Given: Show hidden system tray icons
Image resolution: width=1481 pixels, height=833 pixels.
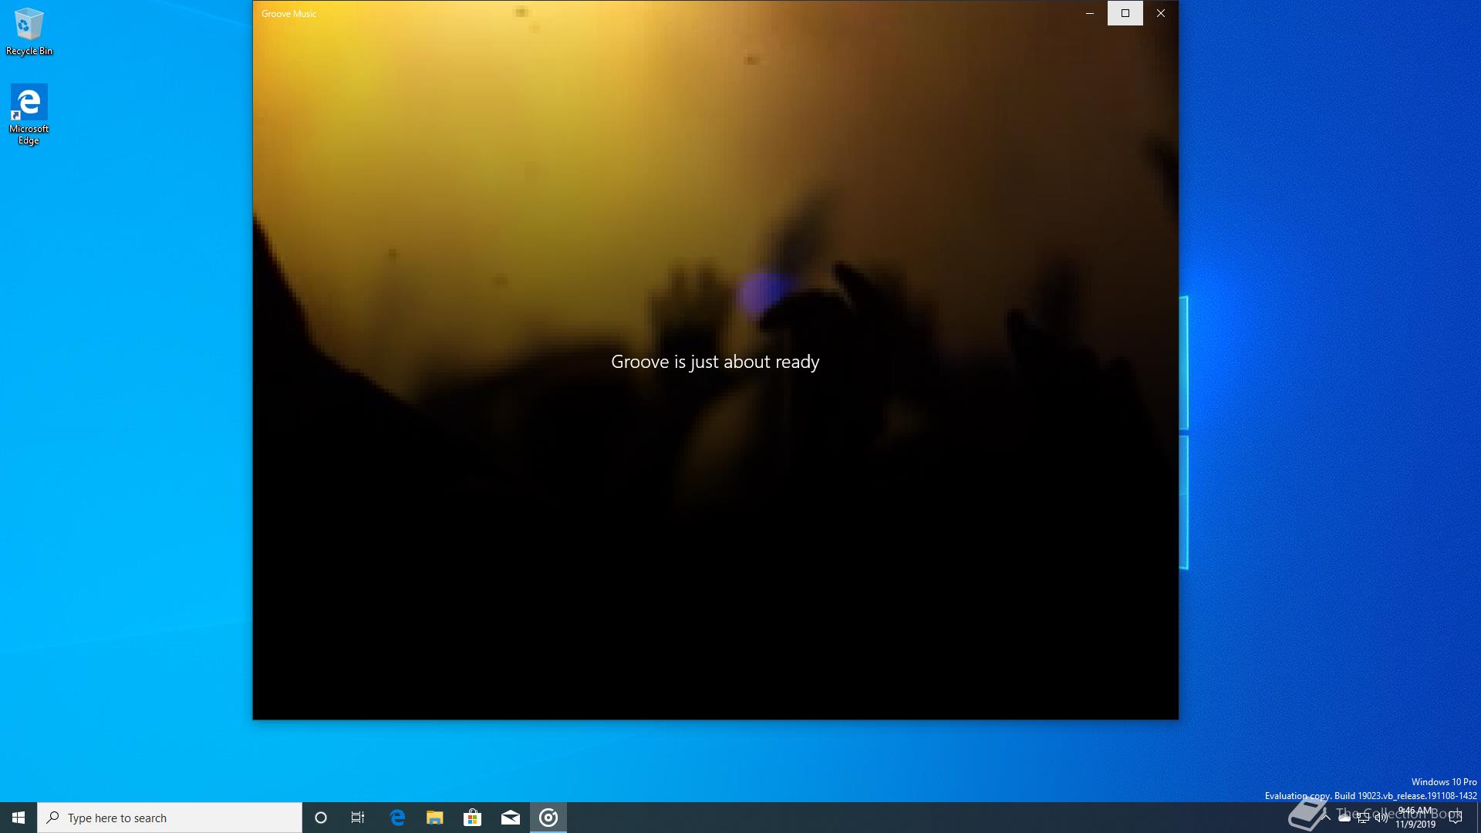Looking at the screenshot, I should point(1326,818).
